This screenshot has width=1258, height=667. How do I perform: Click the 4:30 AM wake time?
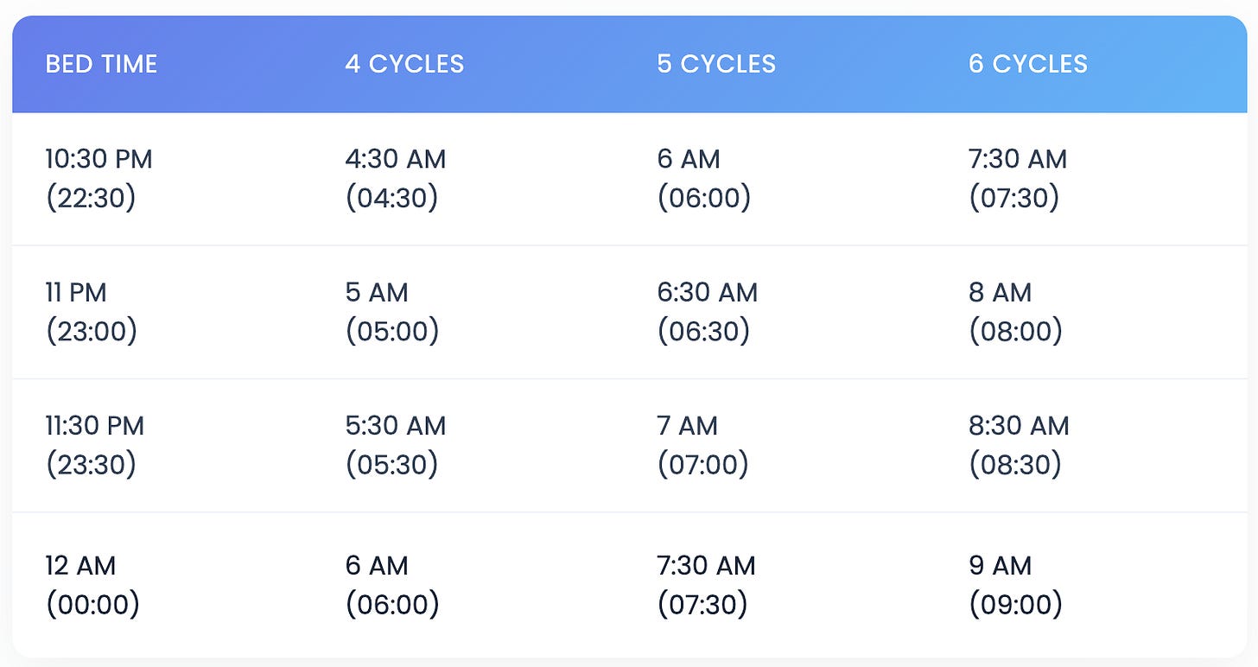[x=396, y=179]
